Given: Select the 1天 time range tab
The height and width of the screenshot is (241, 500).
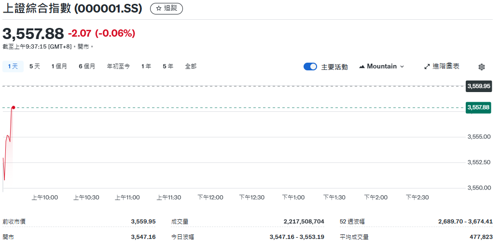Looking at the screenshot, I should 13,67.
